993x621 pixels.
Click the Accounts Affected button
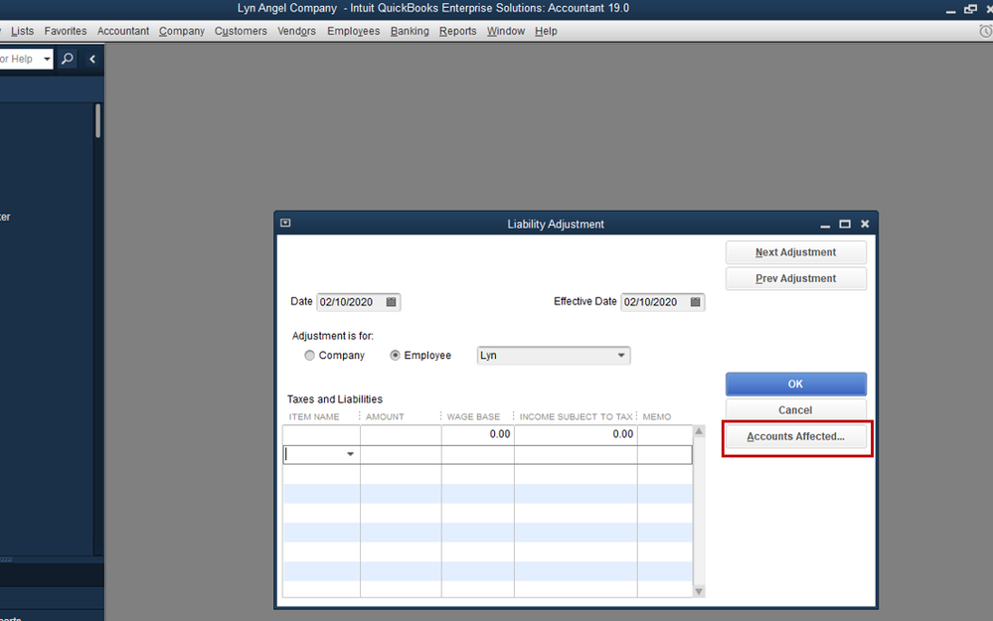[x=795, y=436]
